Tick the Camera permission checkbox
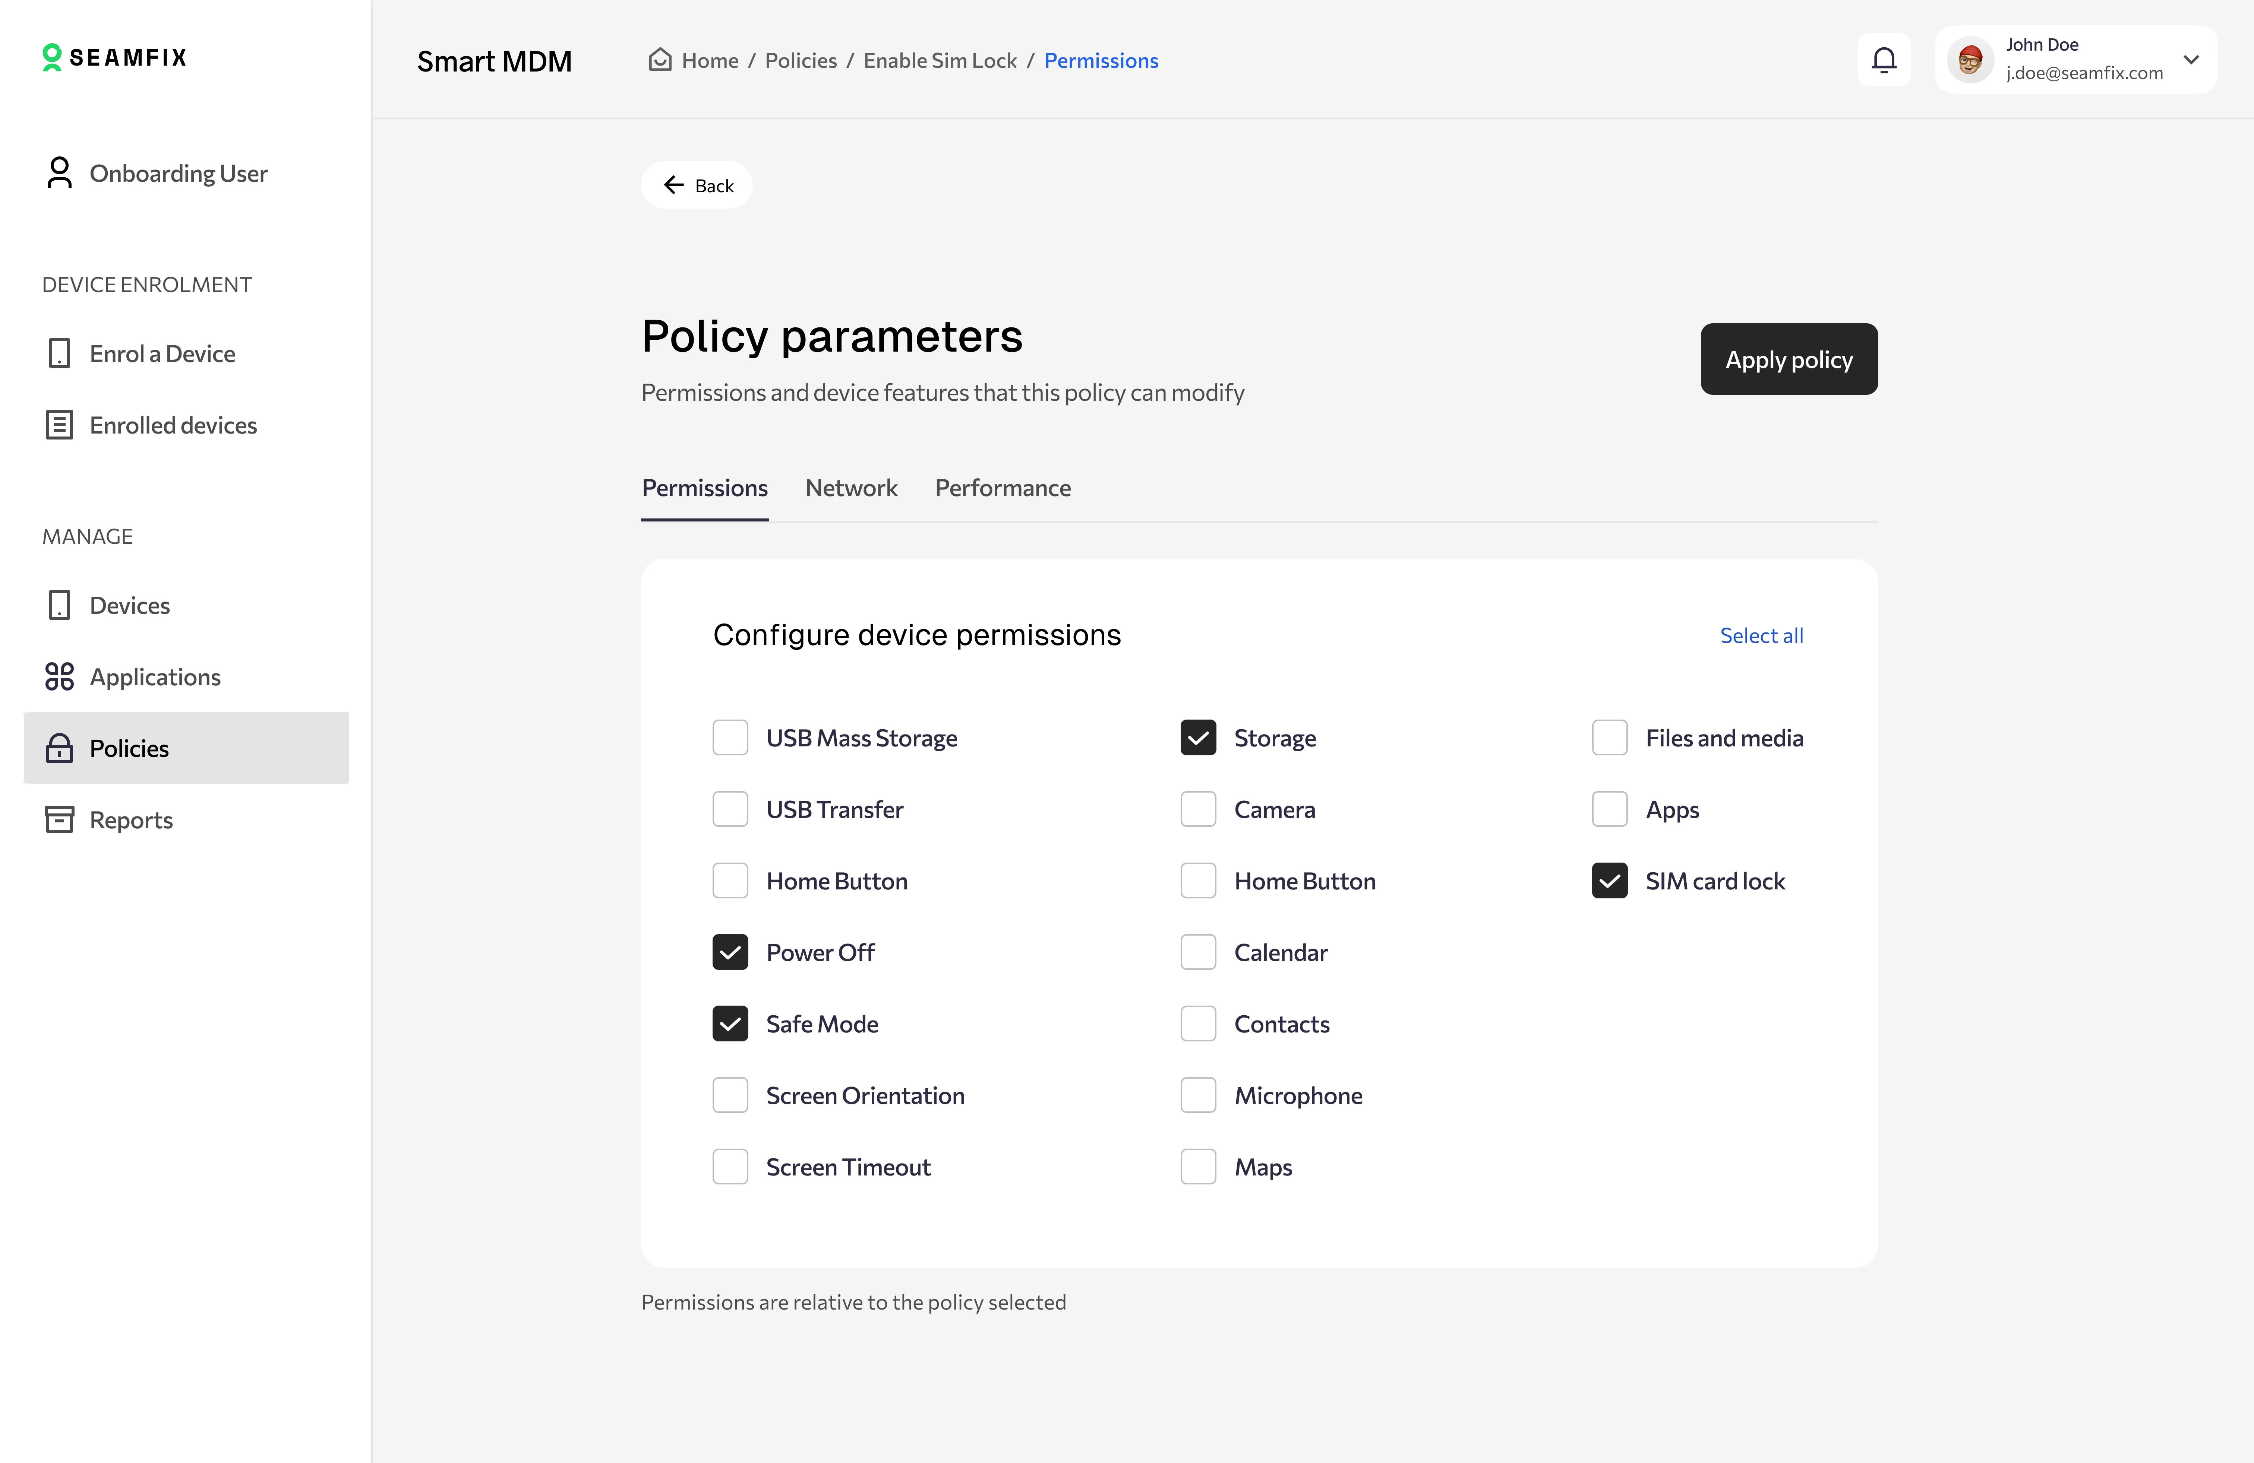The height and width of the screenshot is (1463, 2254). (1198, 809)
